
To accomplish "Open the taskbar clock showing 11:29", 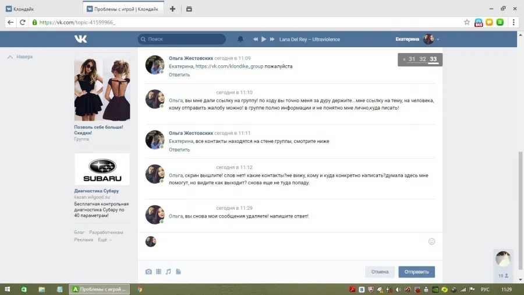I will (507, 290).
